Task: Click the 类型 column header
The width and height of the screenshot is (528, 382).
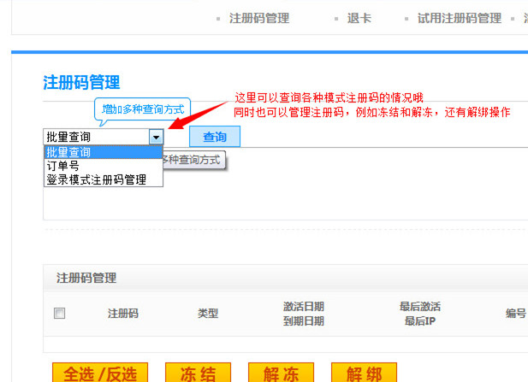Action: click(208, 314)
